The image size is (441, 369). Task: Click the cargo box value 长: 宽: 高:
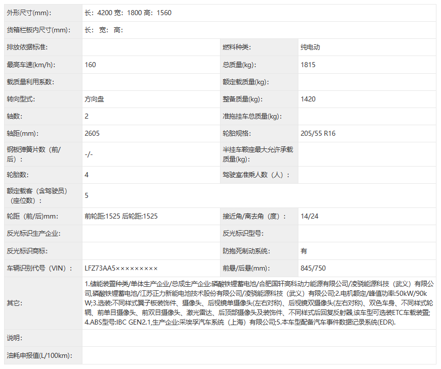click(x=104, y=30)
